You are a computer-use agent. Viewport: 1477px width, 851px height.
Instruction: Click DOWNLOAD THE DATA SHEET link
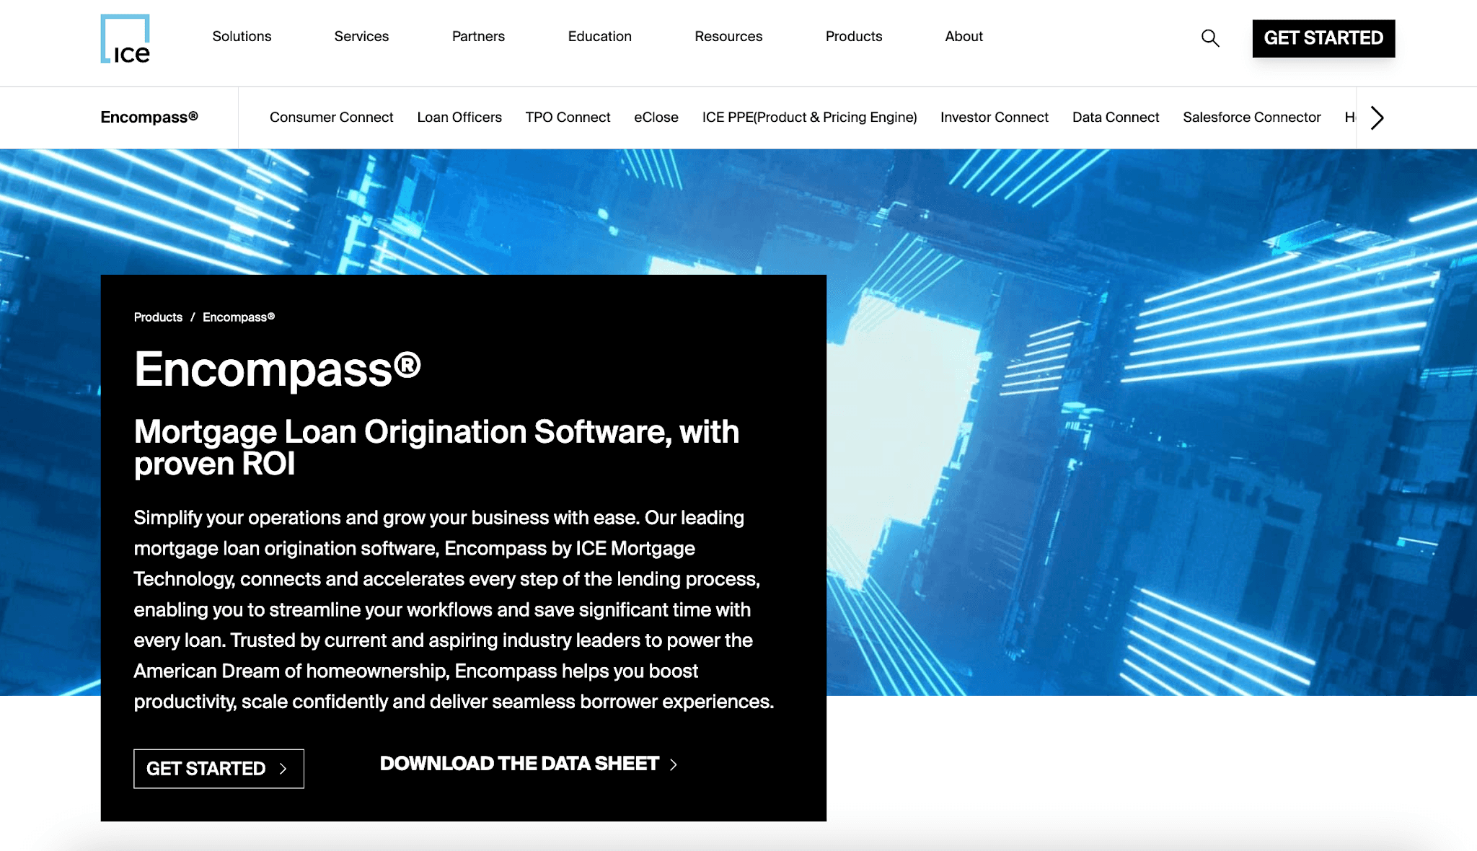[529, 764]
